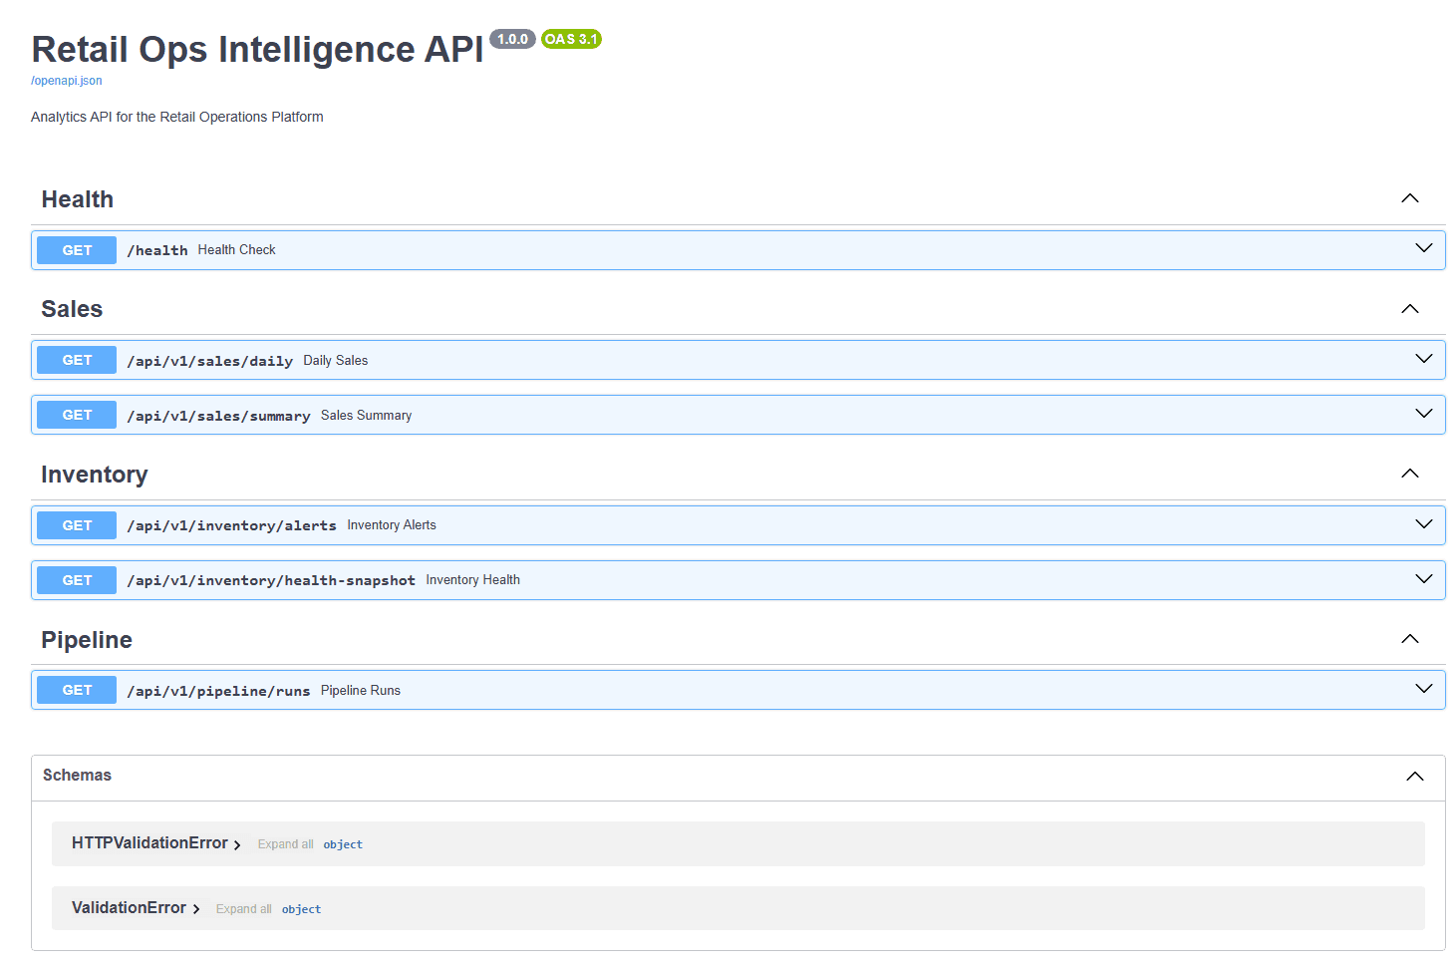Click GET button for /api/v1/sales/daily

(77, 360)
